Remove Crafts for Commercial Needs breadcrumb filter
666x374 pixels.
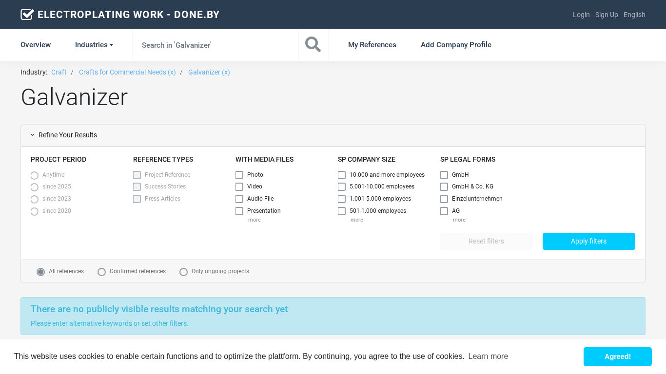(x=127, y=72)
